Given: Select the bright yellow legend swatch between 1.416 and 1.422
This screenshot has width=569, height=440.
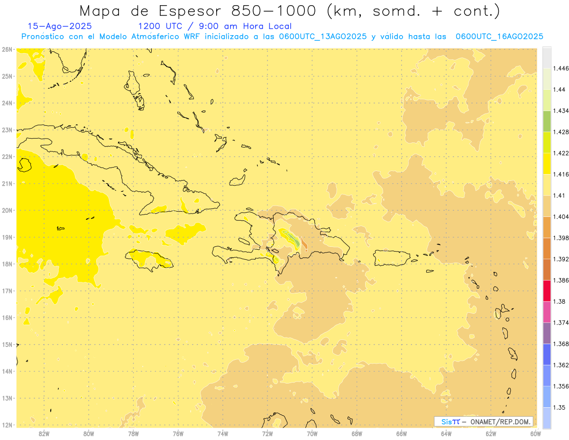Looking at the screenshot, I should (x=547, y=163).
